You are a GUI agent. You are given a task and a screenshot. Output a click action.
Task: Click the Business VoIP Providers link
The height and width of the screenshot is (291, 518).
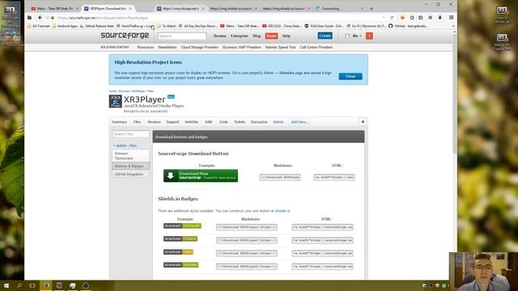point(242,47)
